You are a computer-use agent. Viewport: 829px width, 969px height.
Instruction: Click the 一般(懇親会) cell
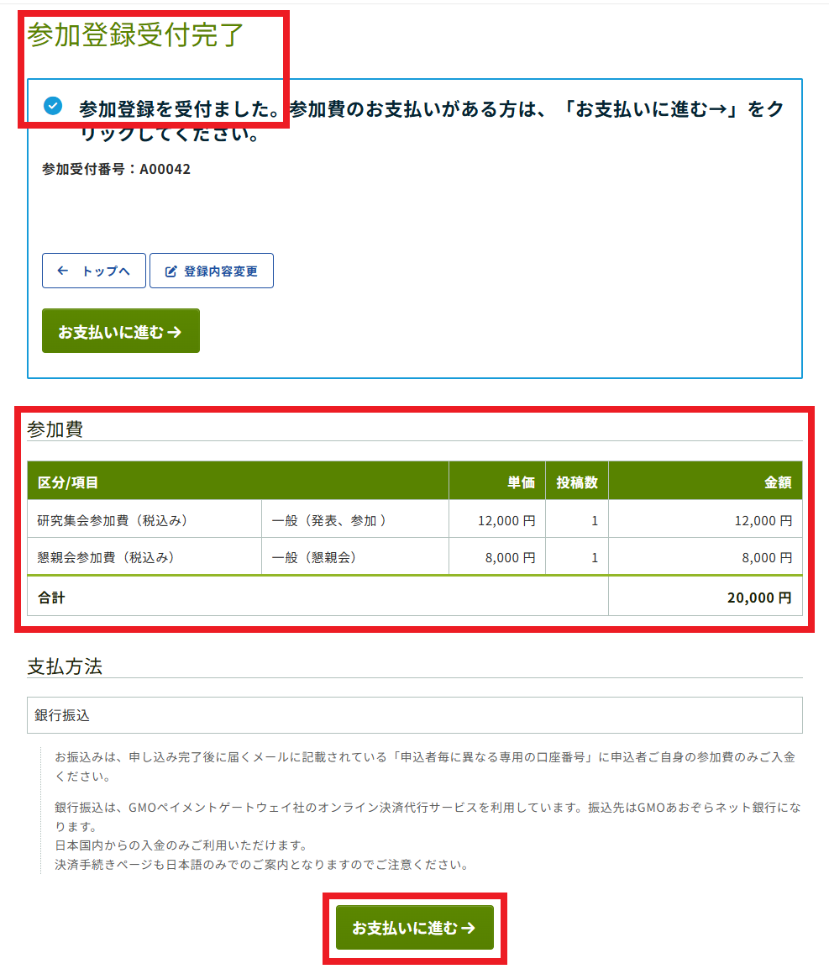point(314,556)
